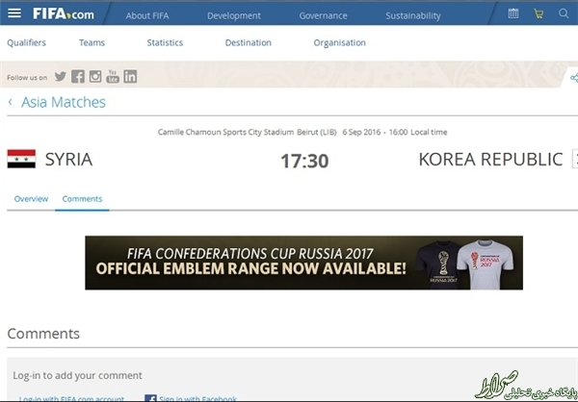
Task: Click the search magnifier icon
Action: click(x=564, y=13)
